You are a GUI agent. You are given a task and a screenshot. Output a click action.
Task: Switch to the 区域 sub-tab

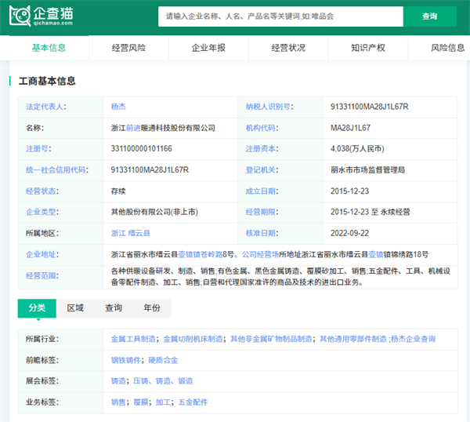point(75,308)
